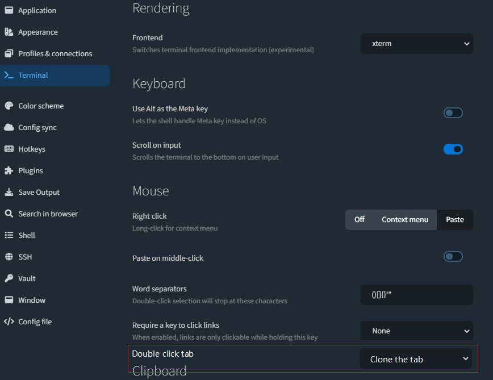Open the SSH settings icon
The width and height of the screenshot is (493, 380).
click(x=9, y=257)
